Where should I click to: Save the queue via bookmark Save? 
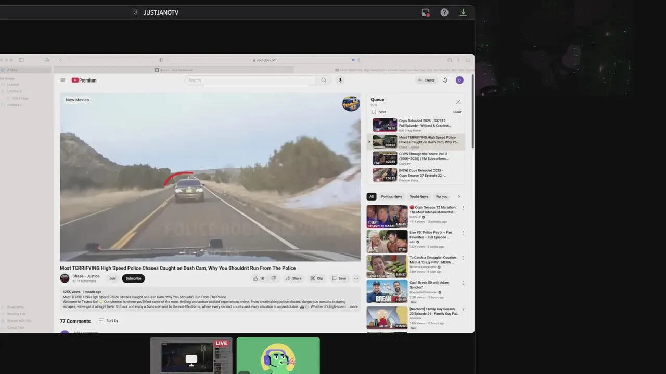coord(379,112)
